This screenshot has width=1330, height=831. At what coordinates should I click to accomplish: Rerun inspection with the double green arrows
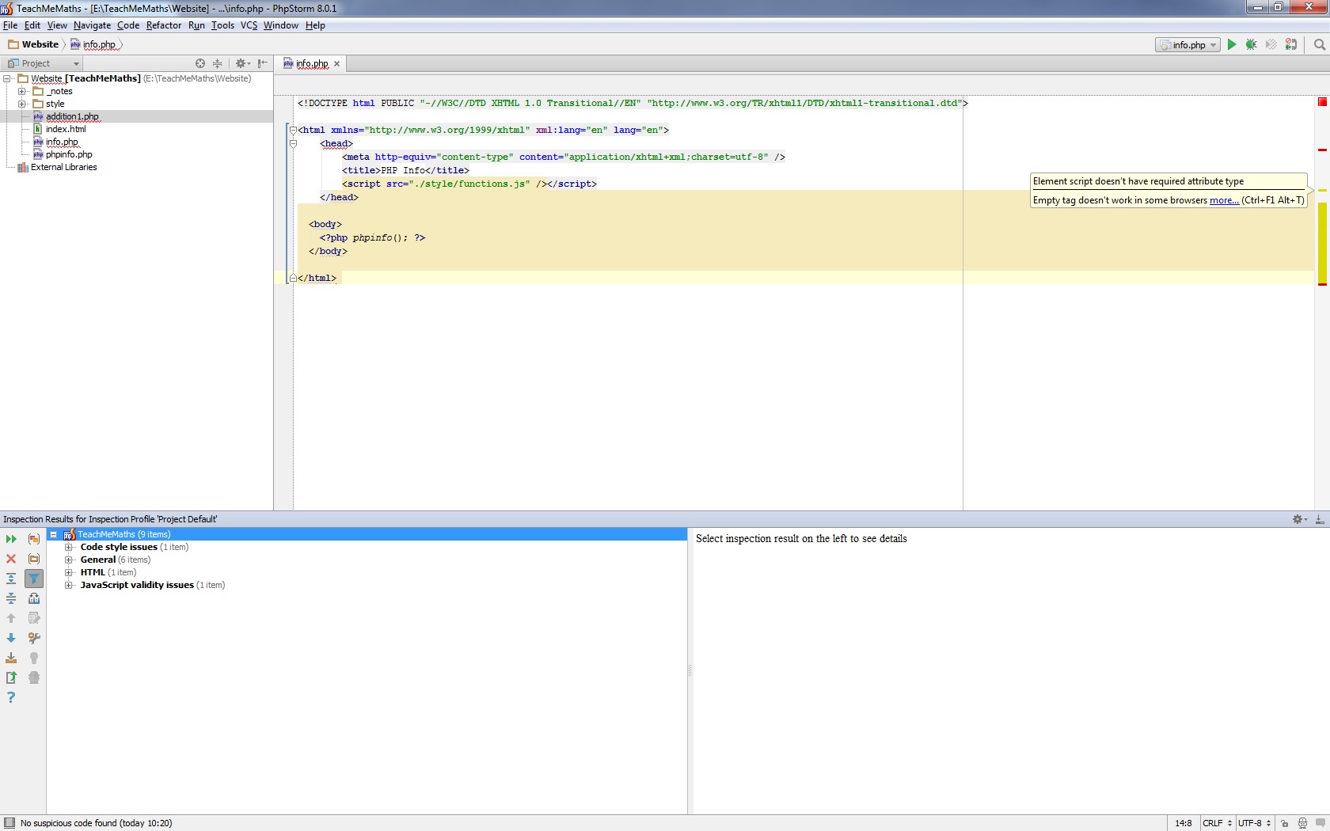[x=11, y=539]
